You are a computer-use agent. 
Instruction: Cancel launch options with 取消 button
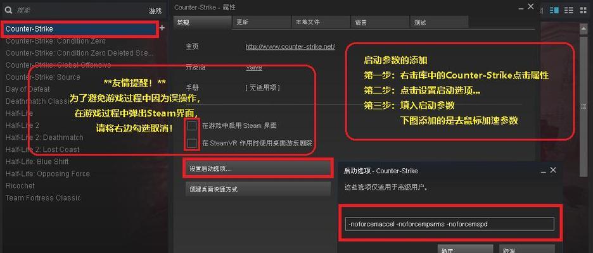(527, 249)
